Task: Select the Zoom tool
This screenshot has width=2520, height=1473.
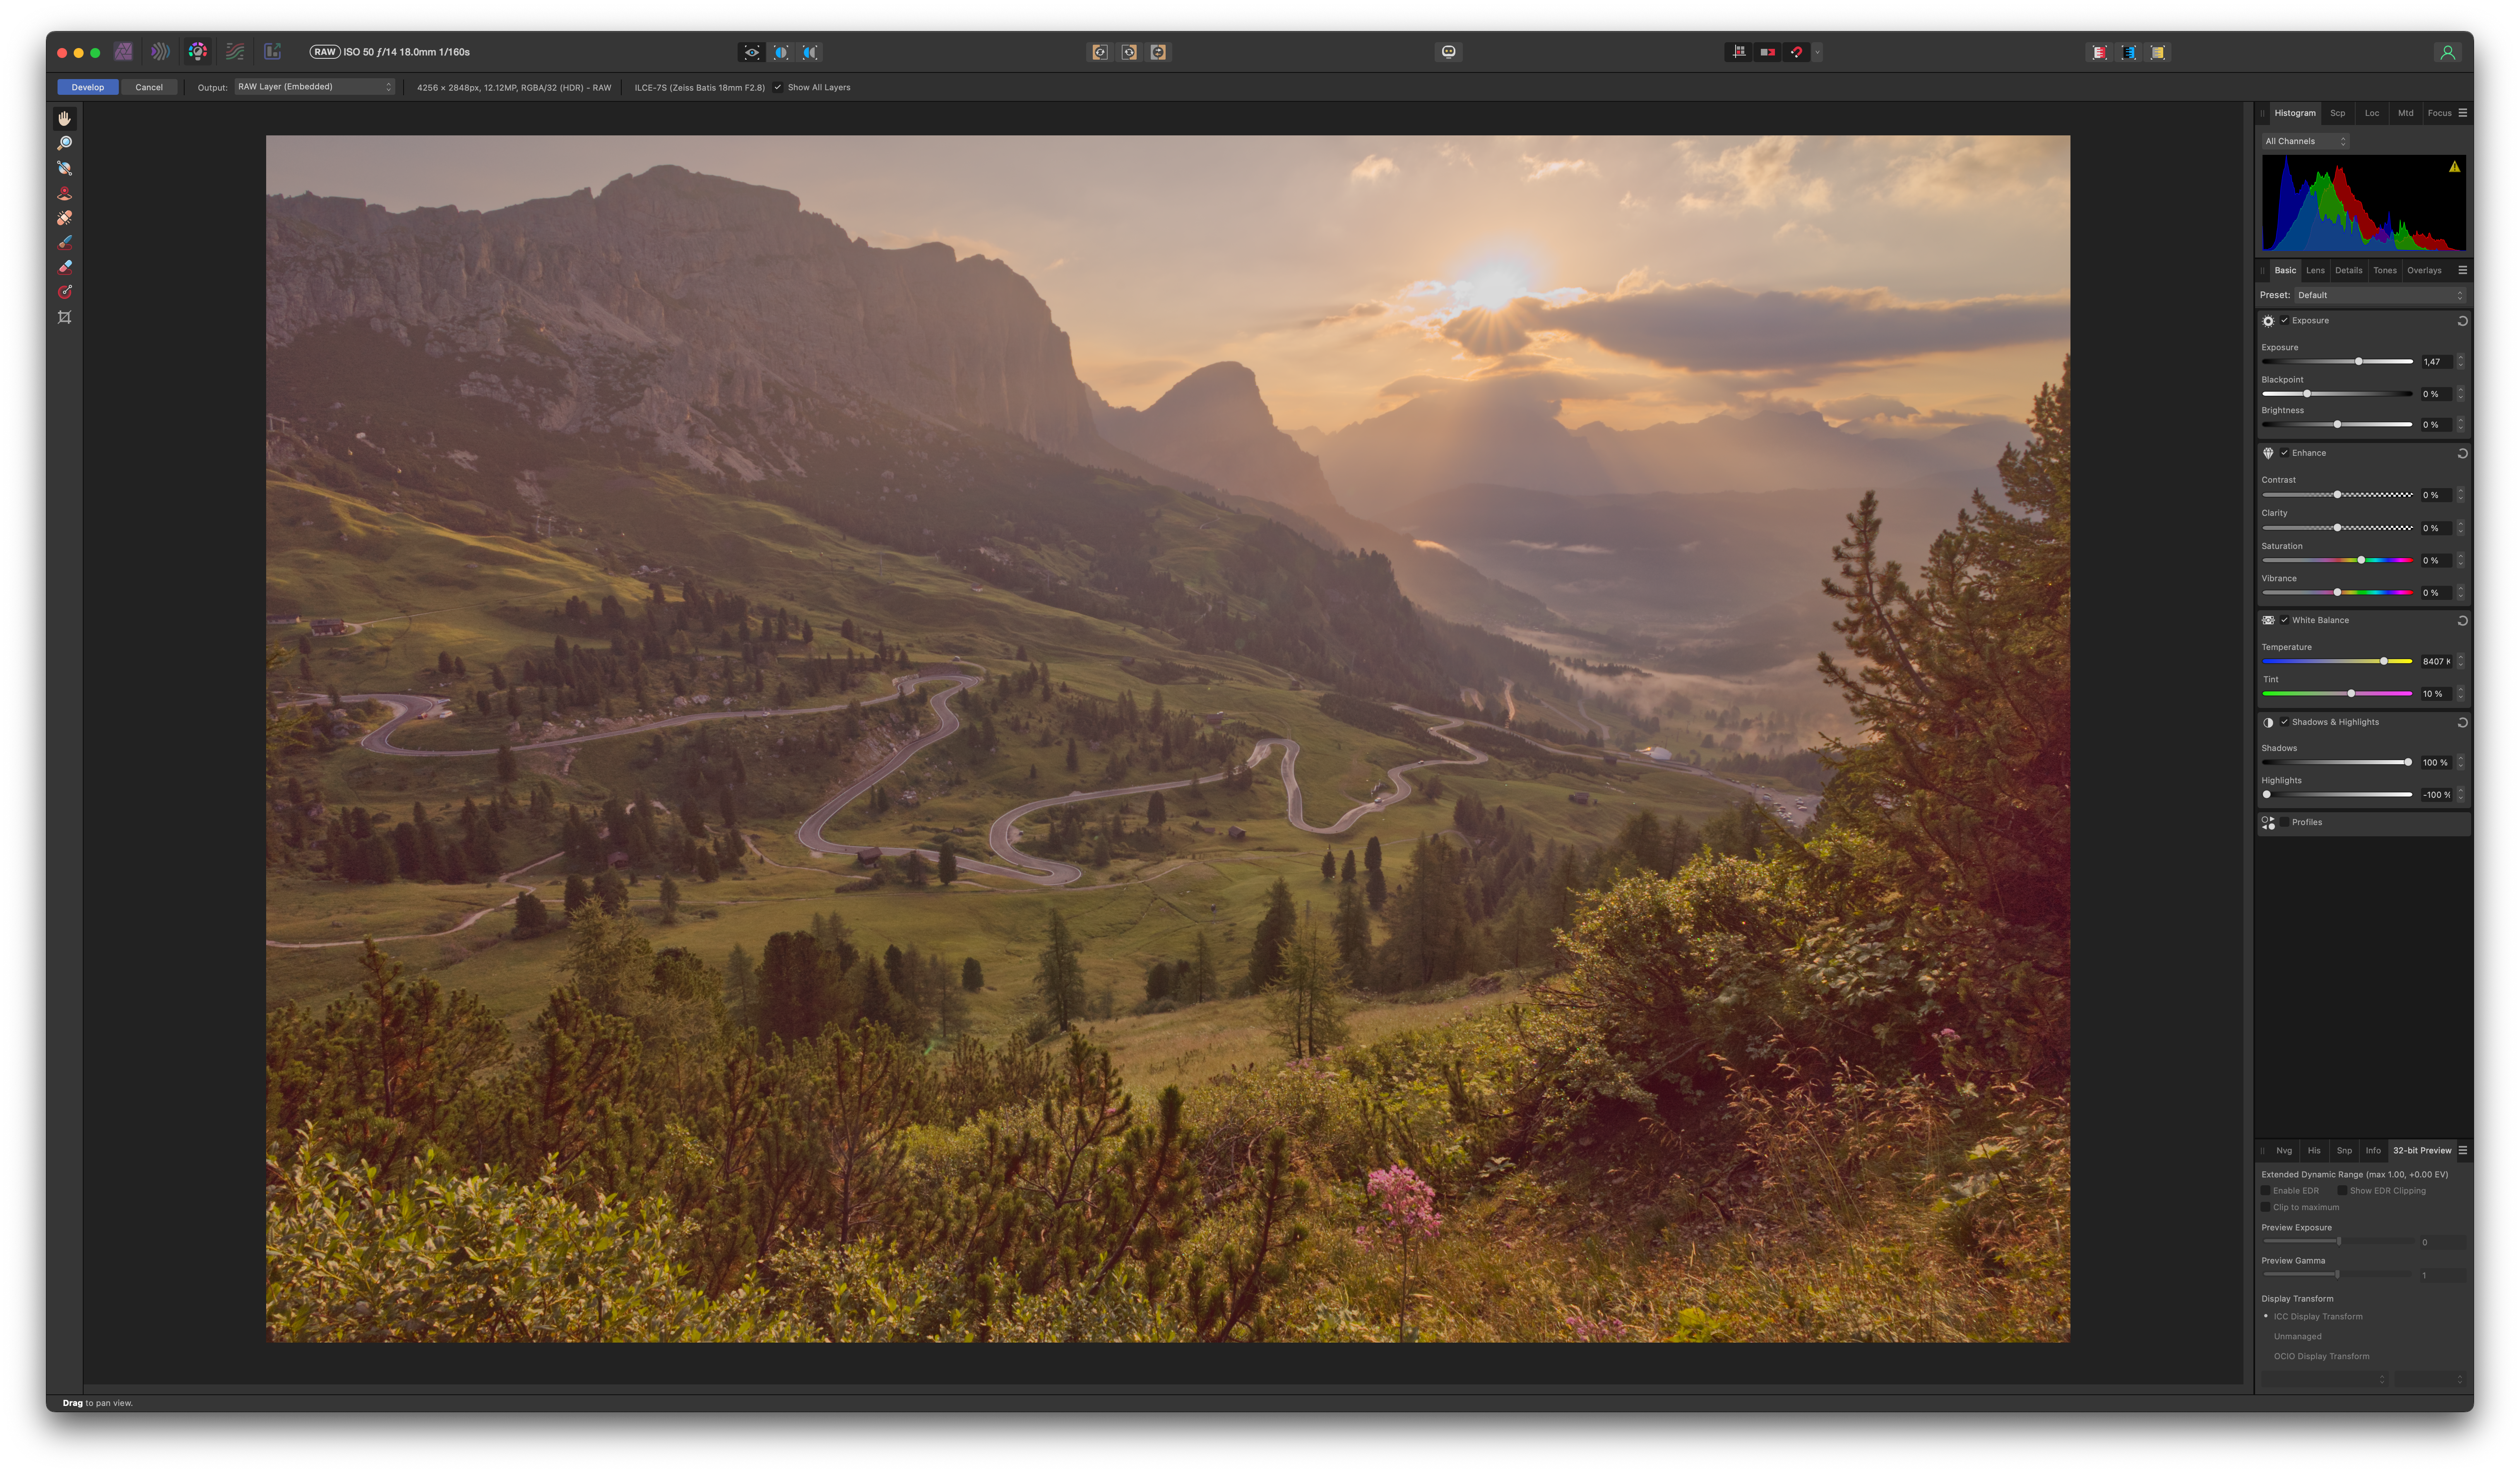Action: 65,143
